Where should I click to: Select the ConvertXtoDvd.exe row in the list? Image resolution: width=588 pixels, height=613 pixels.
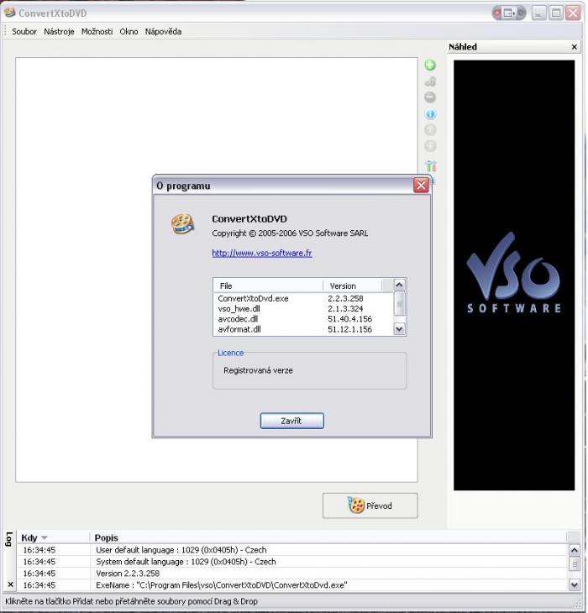tap(253, 298)
